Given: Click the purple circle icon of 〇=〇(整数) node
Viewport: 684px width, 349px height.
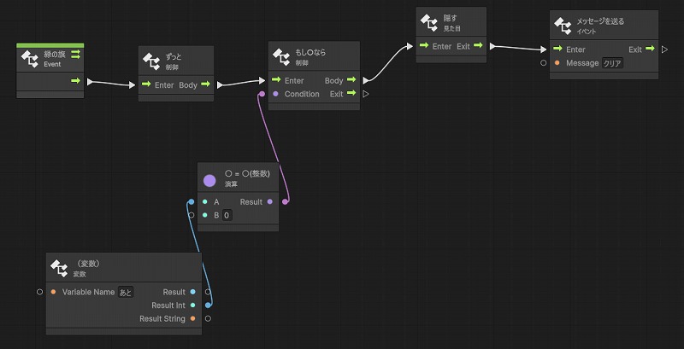Looking at the screenshot, I should click(209, 180).
